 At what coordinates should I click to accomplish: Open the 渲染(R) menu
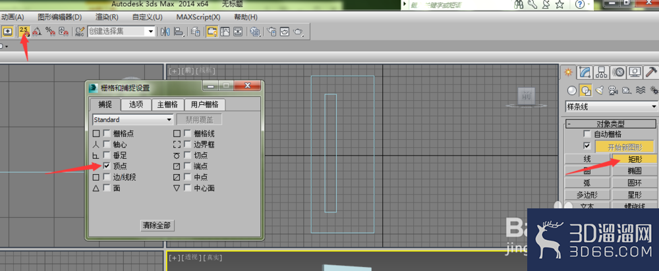107,17
